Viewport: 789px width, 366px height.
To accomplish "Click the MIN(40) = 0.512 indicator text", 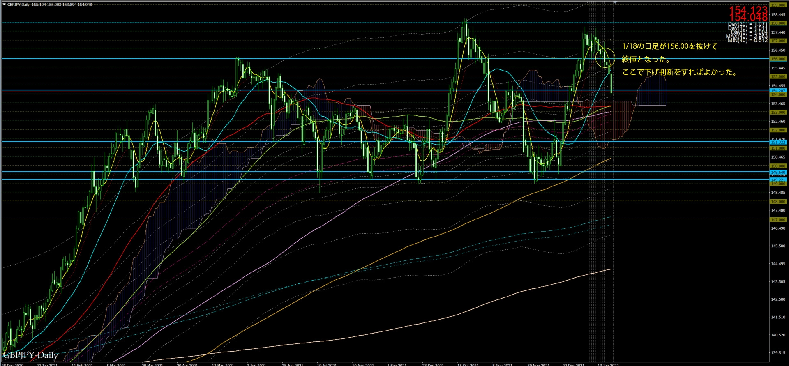I will coord(747,40).
